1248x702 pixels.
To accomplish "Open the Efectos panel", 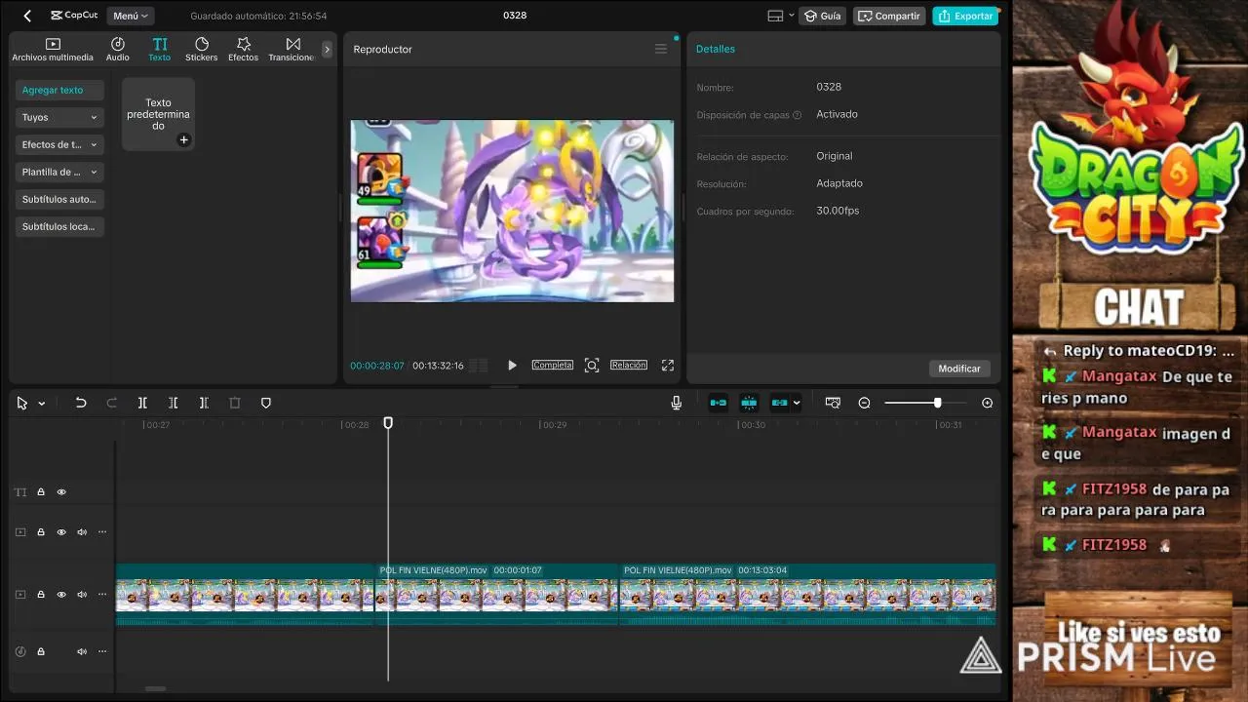I will click(244, 50).
